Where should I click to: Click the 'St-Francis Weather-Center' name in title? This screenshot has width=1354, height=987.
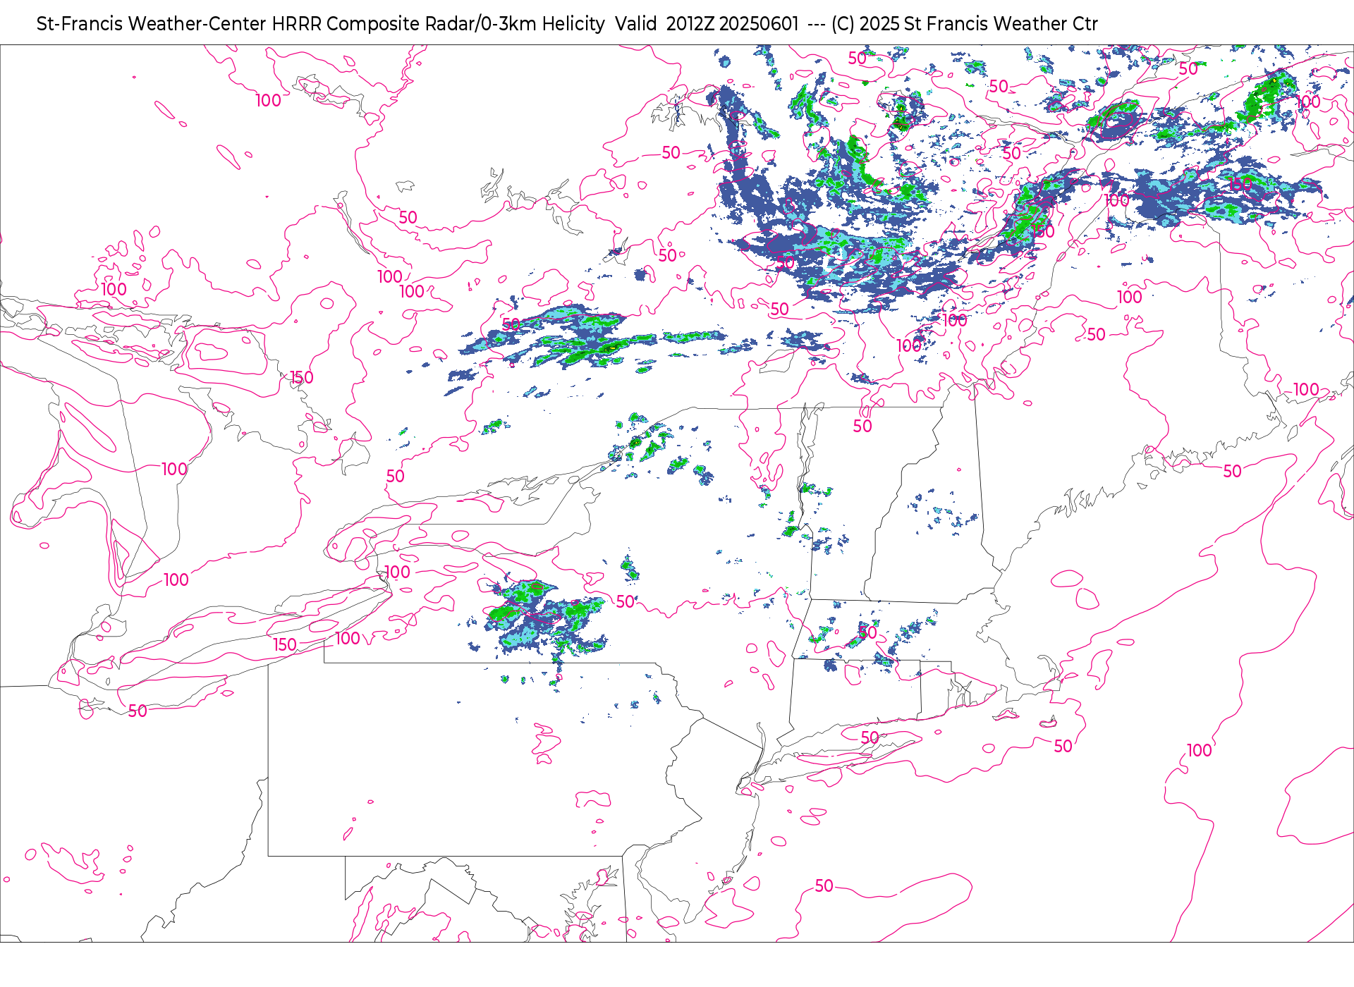coord(152,24)
